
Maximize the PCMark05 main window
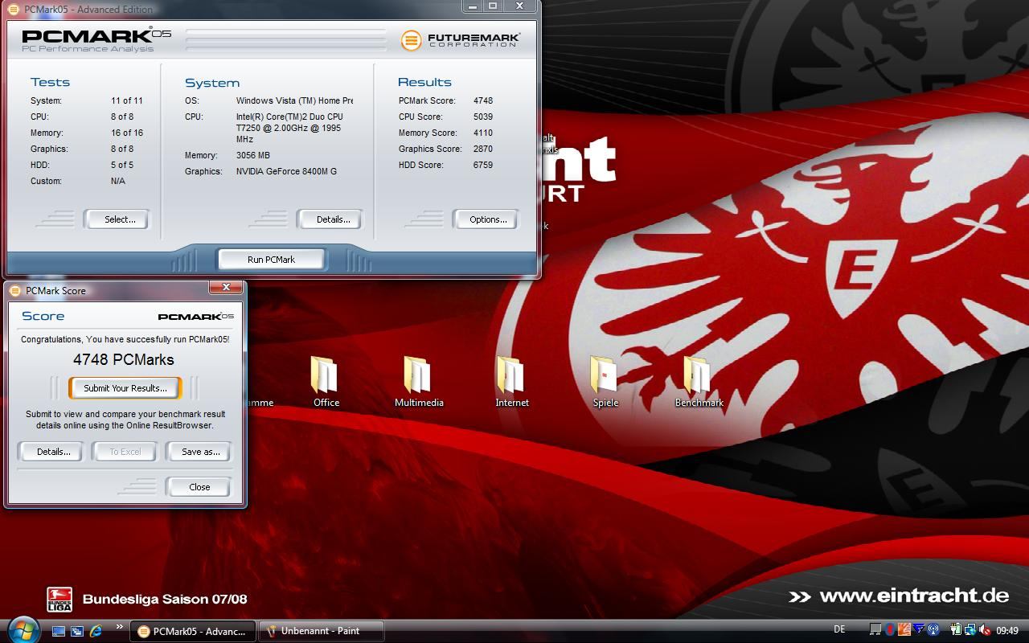tap(493, 6)
